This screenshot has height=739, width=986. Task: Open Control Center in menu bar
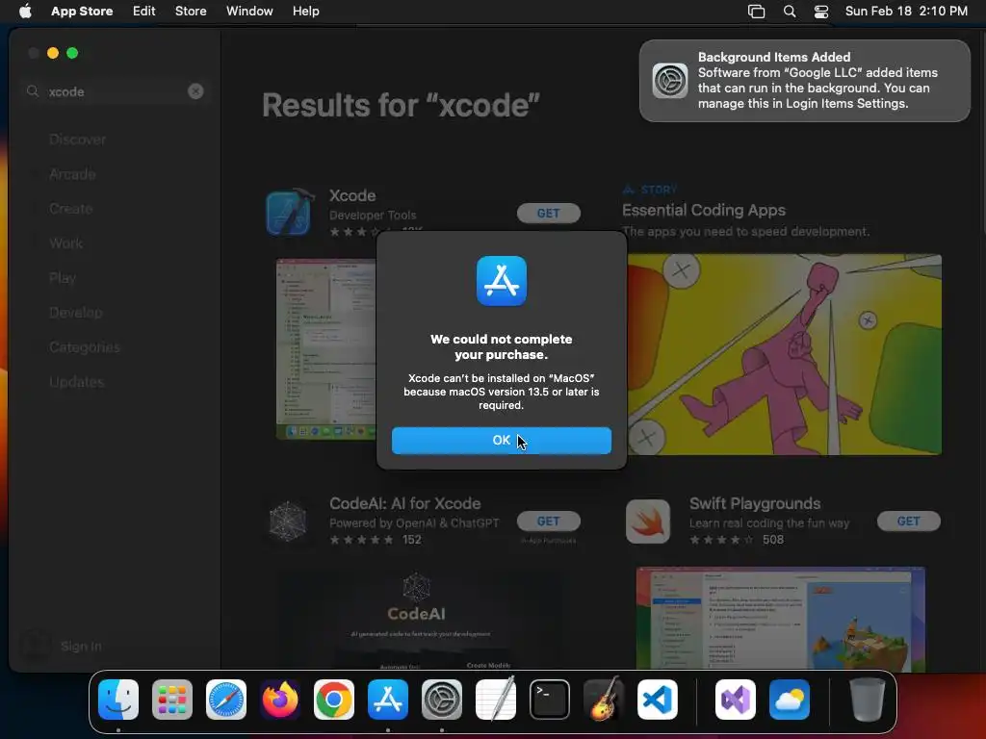point(821,12)
